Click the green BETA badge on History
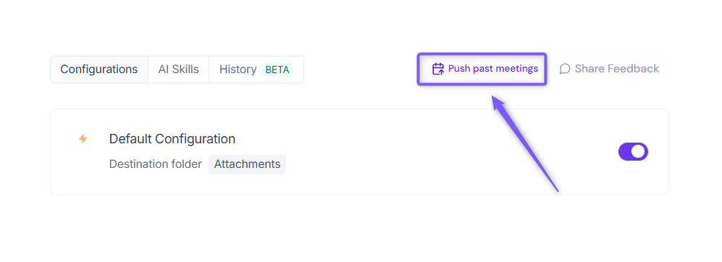This screenshot has width=722, height=262. [x=277, y=69]
